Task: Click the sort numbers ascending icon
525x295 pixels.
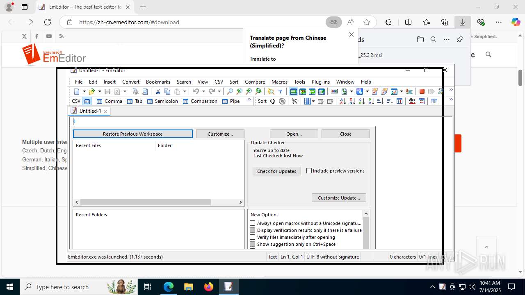Action: tap(362, 101)
